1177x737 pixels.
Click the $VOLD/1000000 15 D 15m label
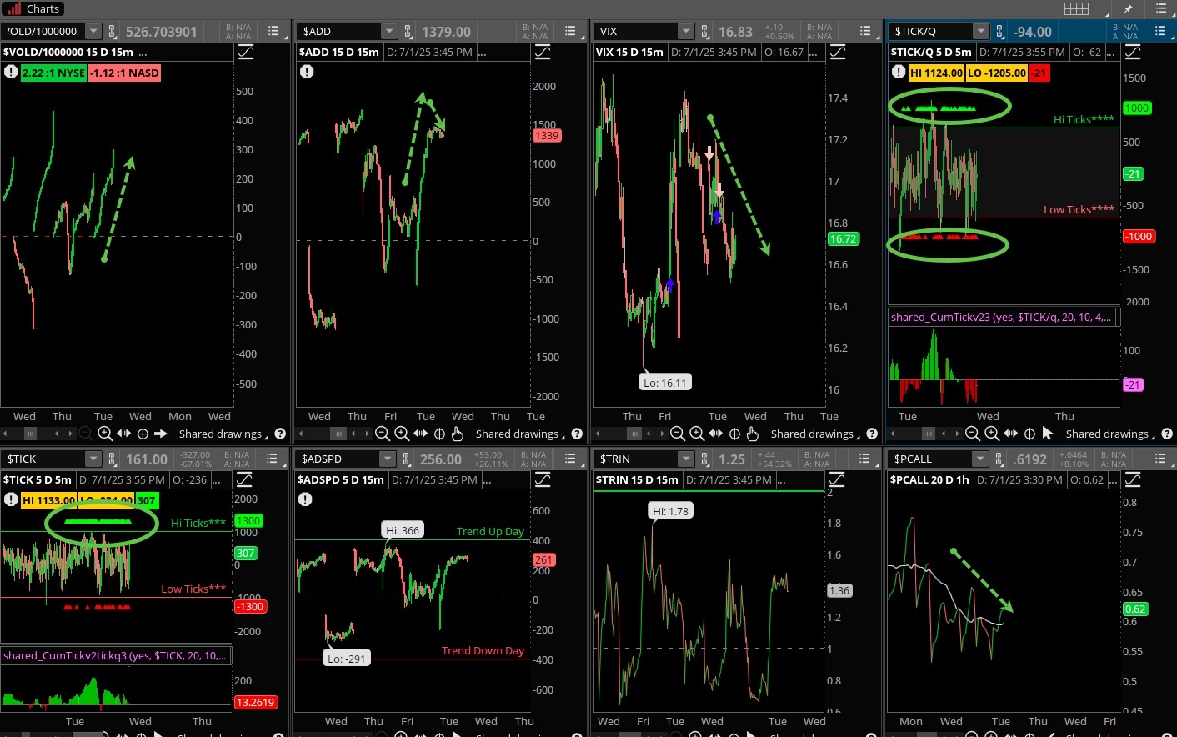68,52
